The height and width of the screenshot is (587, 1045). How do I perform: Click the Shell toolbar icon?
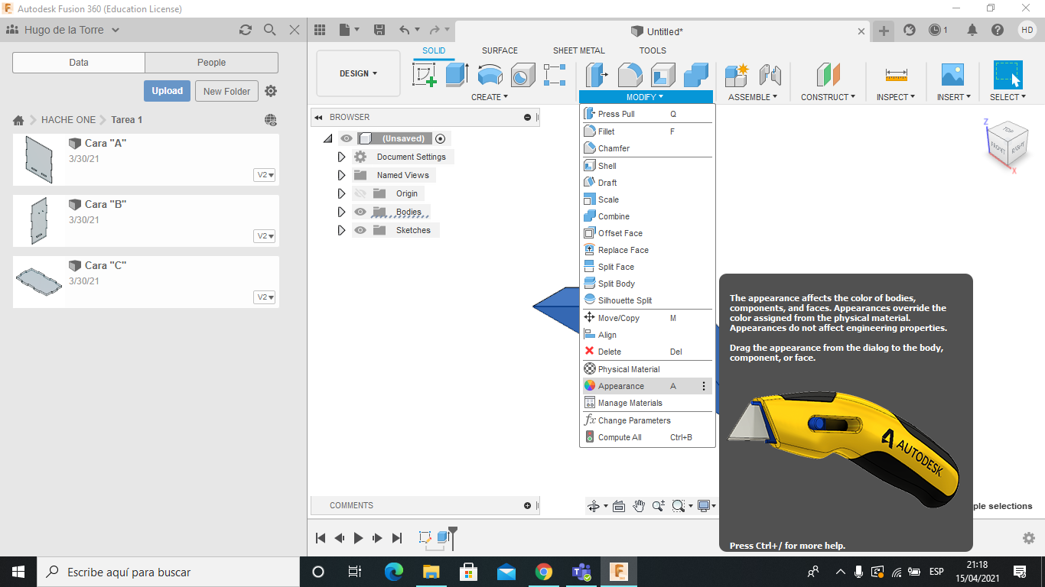[663, 75]
